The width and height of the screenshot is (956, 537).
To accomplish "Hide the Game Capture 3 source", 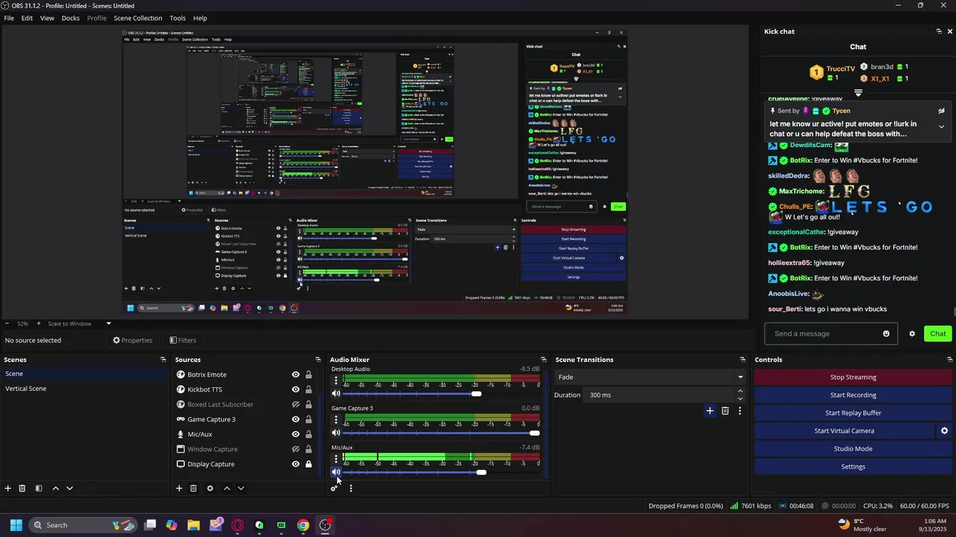I will 296,419.
